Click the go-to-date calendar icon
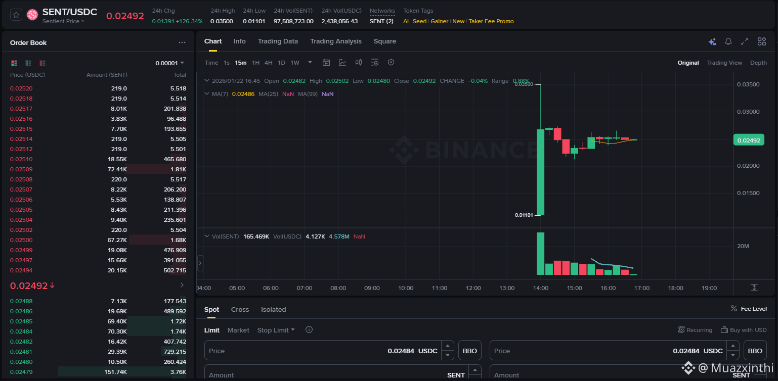 pos(326,63)
